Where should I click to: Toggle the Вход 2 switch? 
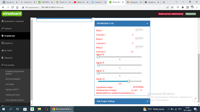139,38
